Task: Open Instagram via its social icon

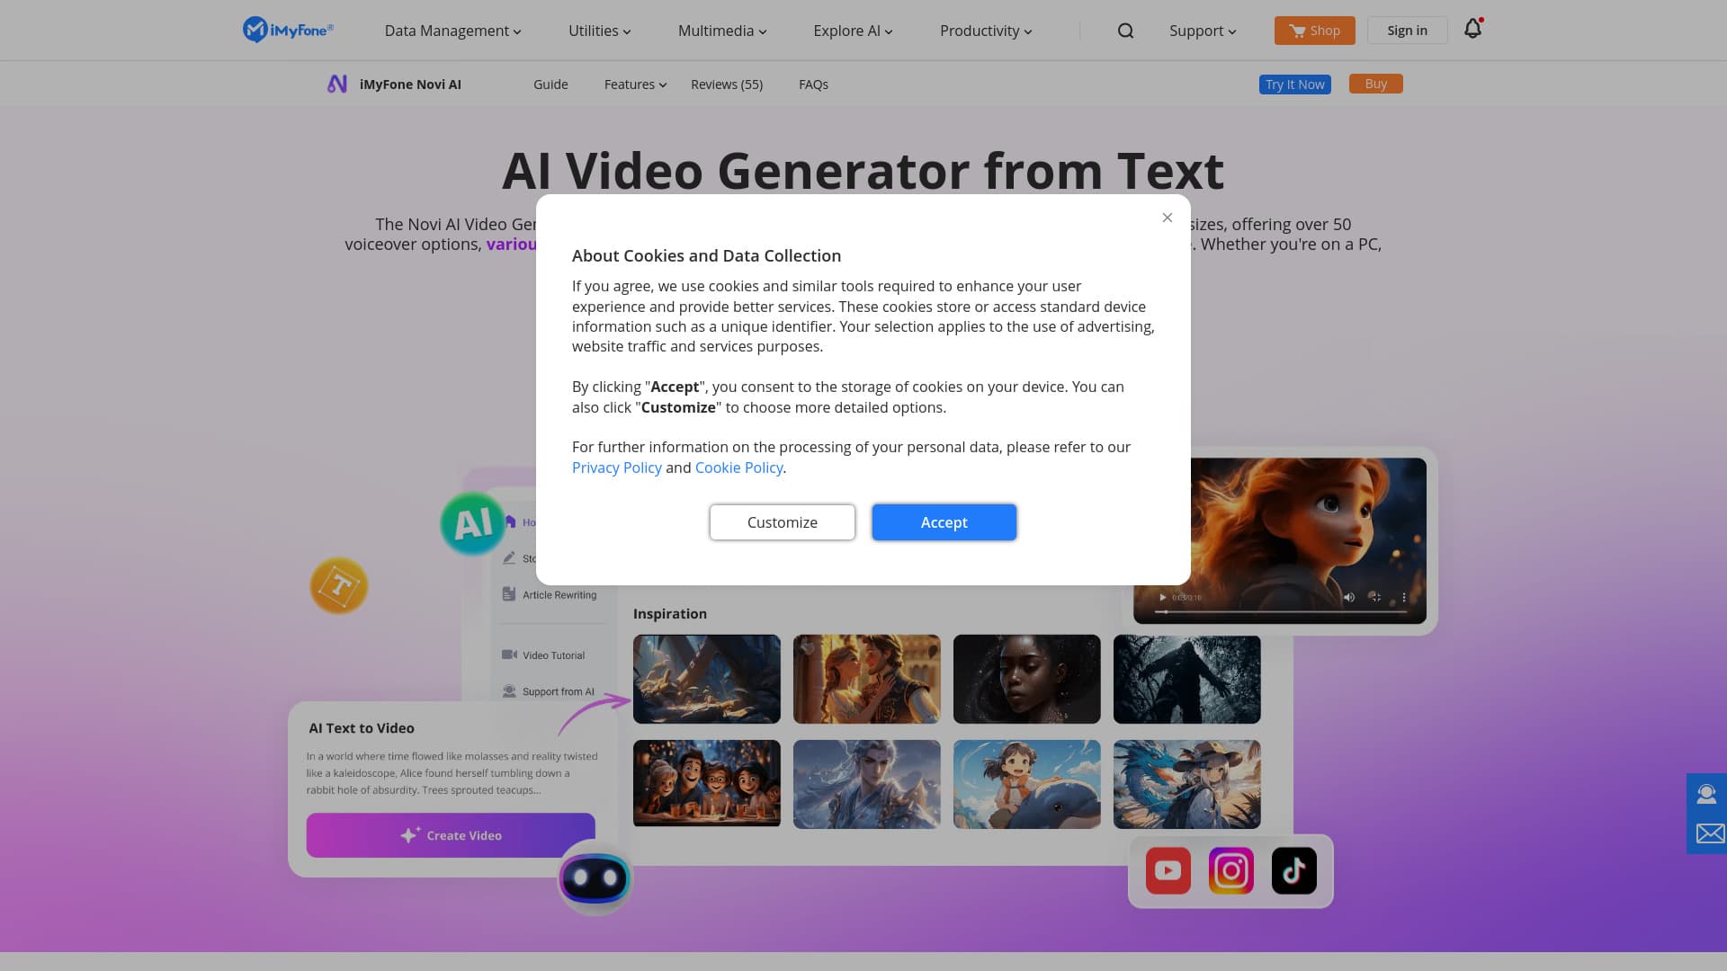Action: (x=1230, y=869)
